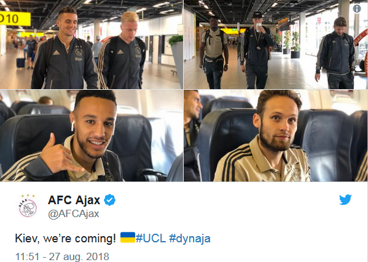Click the white earbud in player's ear

coord(72,126)
